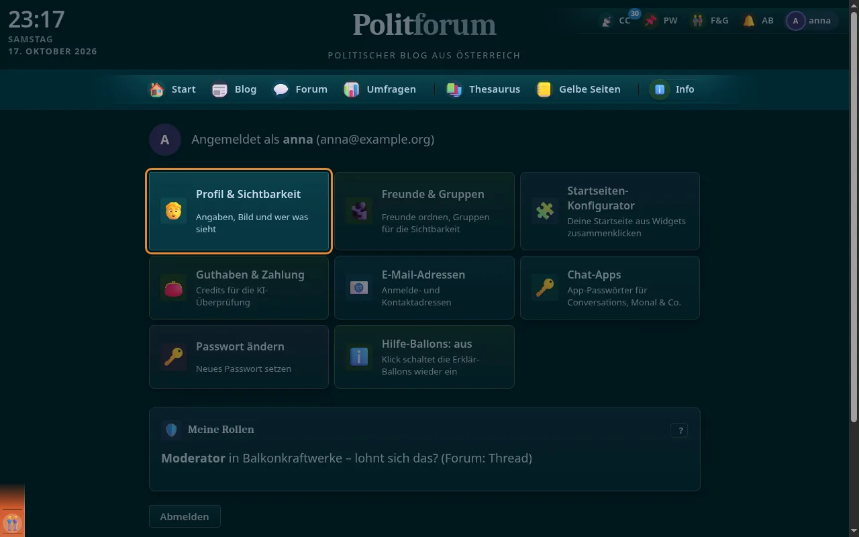Click the question mark in Meine Rollen

pos(679,431)
